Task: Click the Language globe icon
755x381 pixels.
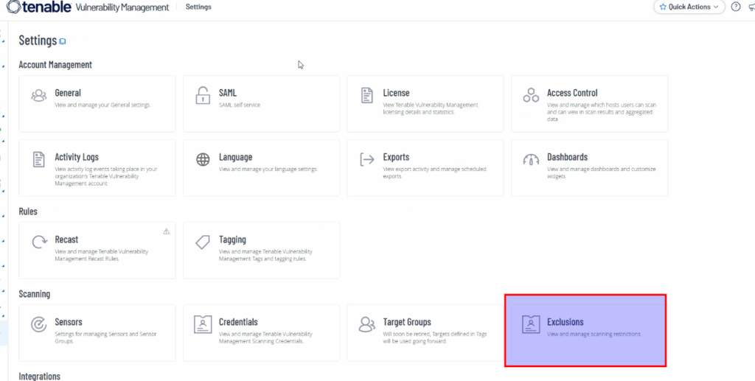Action: [x=203, y=159]
